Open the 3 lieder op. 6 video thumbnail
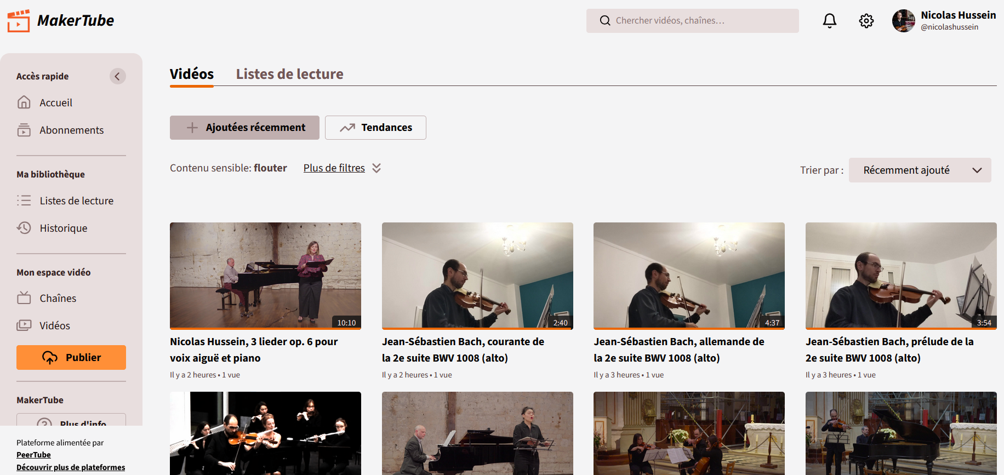This screenshot has height=475, width=1004. click(265, 275)
